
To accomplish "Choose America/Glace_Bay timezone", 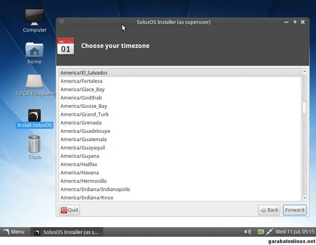I will [x=180, y=89].
